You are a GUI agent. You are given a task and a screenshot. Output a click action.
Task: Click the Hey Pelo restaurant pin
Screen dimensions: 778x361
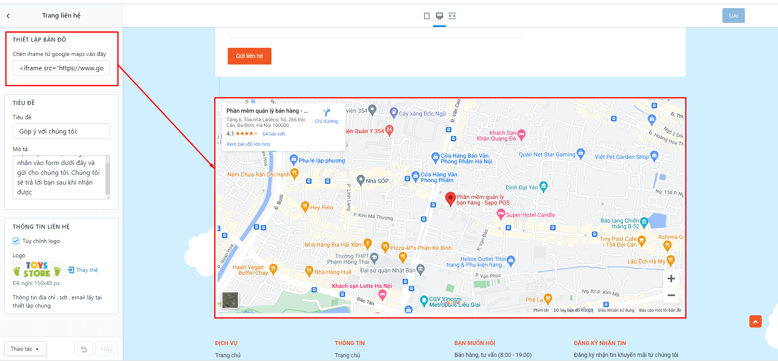click(305, 206)
